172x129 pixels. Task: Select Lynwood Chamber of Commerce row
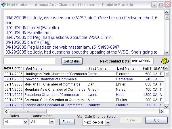[84, 79]
